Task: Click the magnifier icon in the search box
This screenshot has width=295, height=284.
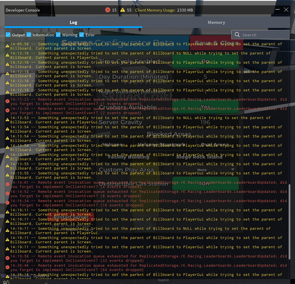Action: point(237,35)
